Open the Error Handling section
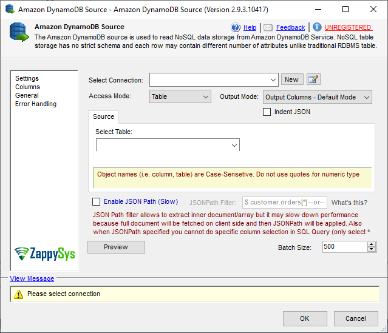The width and height of the screenshot is (388, 333). [36, 104]
